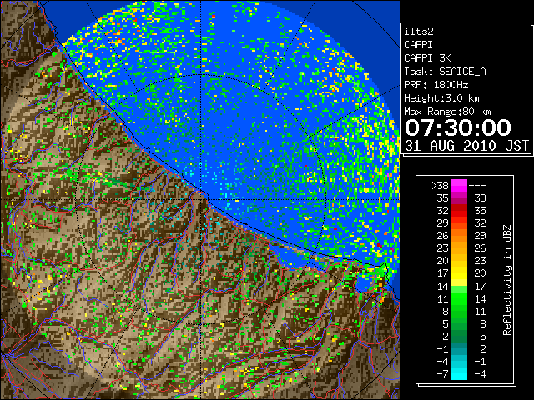Select the 'Max Range:80 km' text
This screenshot has height=400, width=534.
[x=447, y=112]
